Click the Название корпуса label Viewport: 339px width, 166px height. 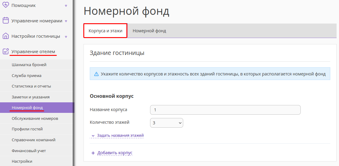coord(108,110)
